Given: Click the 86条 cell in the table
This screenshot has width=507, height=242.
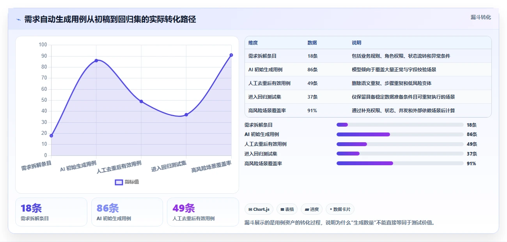Looking at the screenshot, I should tap(312, 70).
